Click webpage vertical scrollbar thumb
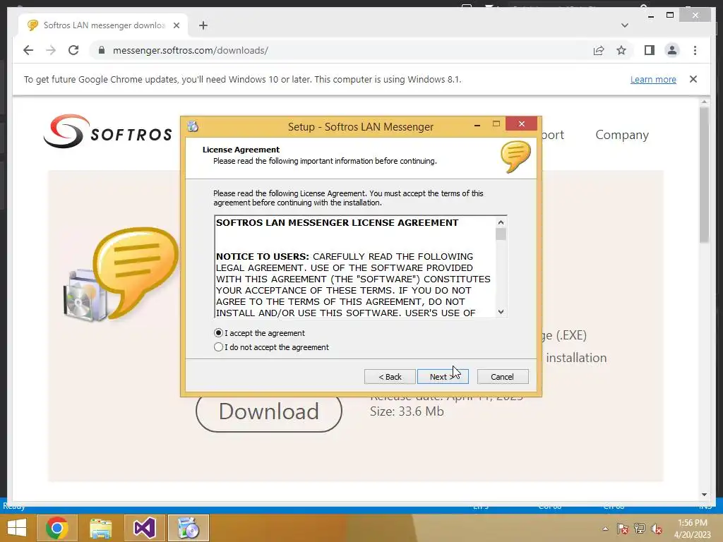 tap(704, 175)
